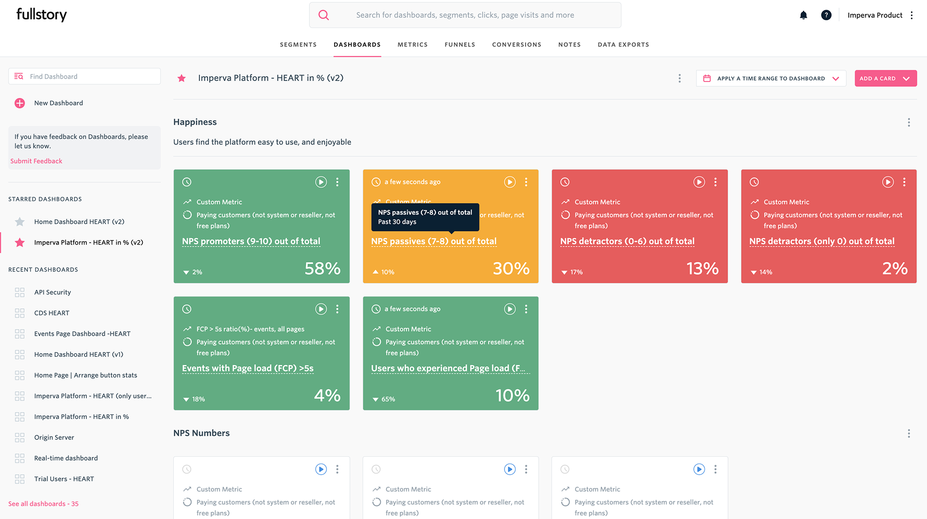Open the help question mark icon
This screenshot has height=519, width=927.
tap(826, 15)
